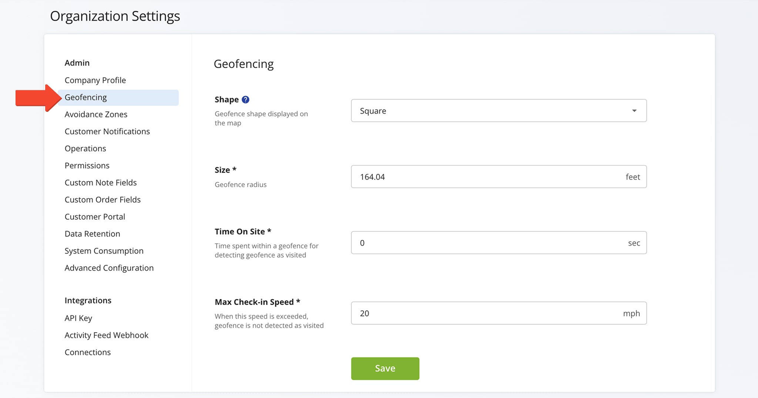
Task: Open Company Profile settings
Action: point(95,80)
